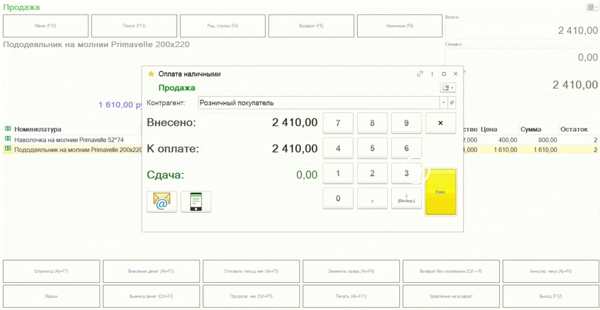Click Заявление на возврат button
The width and height of the screenshot is (600, 310).
click(x=451, y=296)
